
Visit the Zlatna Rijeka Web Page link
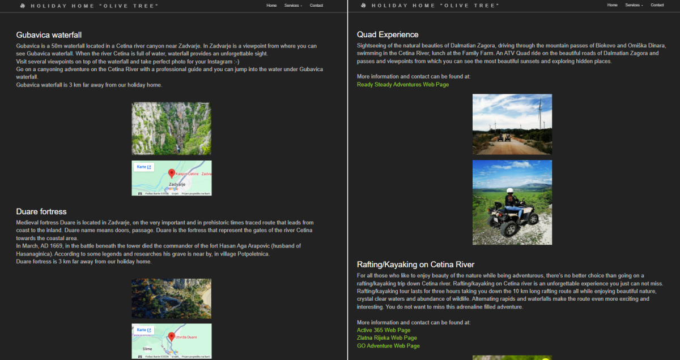(387, 338)
